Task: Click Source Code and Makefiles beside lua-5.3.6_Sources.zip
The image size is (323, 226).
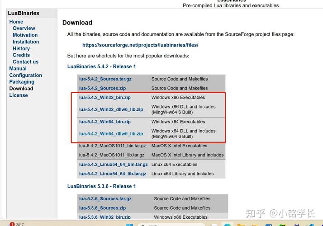Action: 182,208
